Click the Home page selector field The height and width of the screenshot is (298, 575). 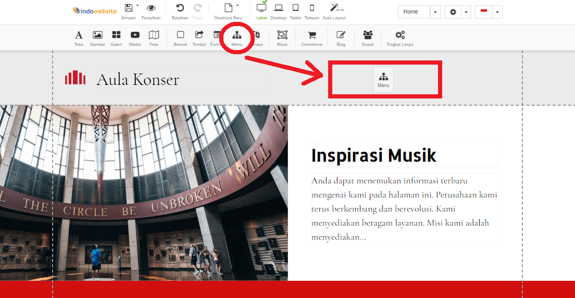point(414,12)
